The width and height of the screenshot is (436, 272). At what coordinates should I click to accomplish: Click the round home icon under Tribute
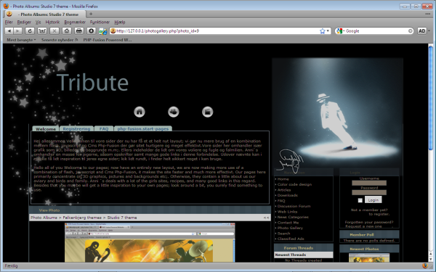point(140,112)
